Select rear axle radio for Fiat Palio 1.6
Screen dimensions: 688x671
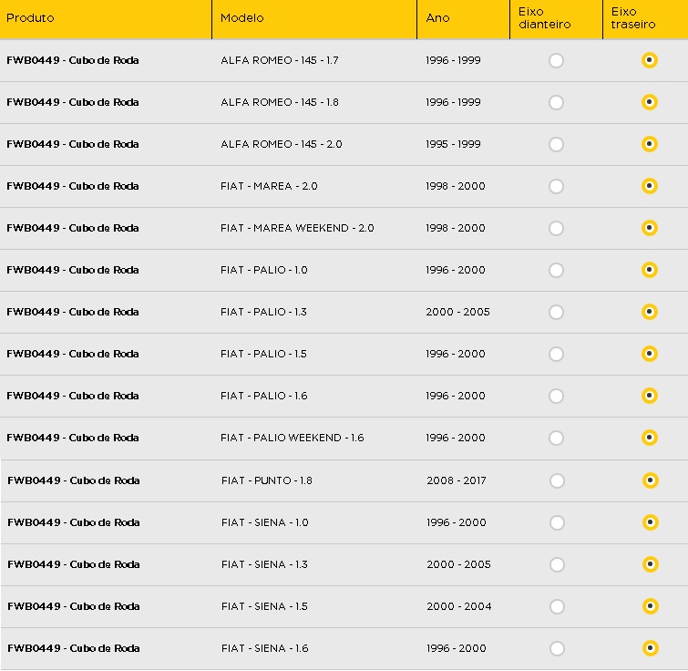pyautogui.click(x=650, y=396)
